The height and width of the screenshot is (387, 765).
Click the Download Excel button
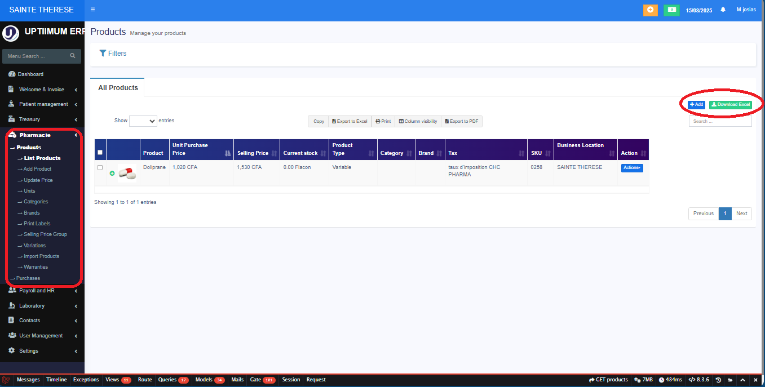tap(731, 105)
